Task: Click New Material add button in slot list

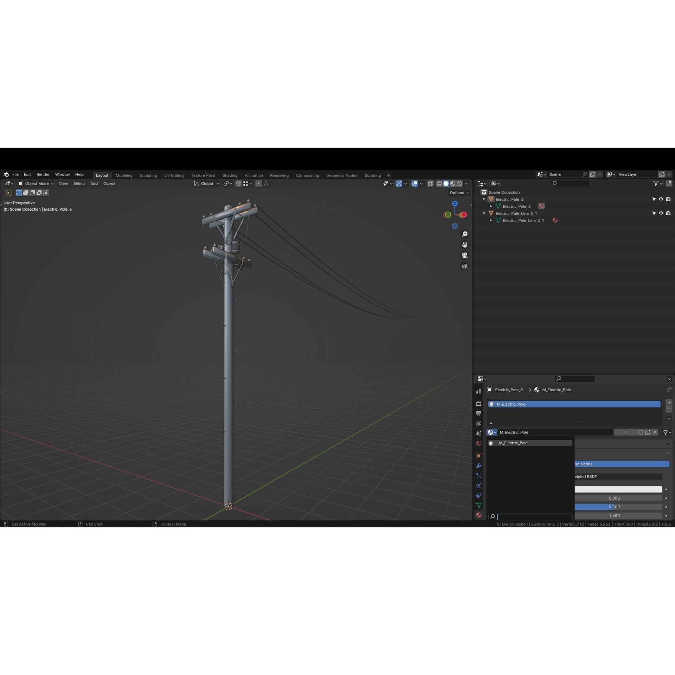Action: (x=669, y=403)
